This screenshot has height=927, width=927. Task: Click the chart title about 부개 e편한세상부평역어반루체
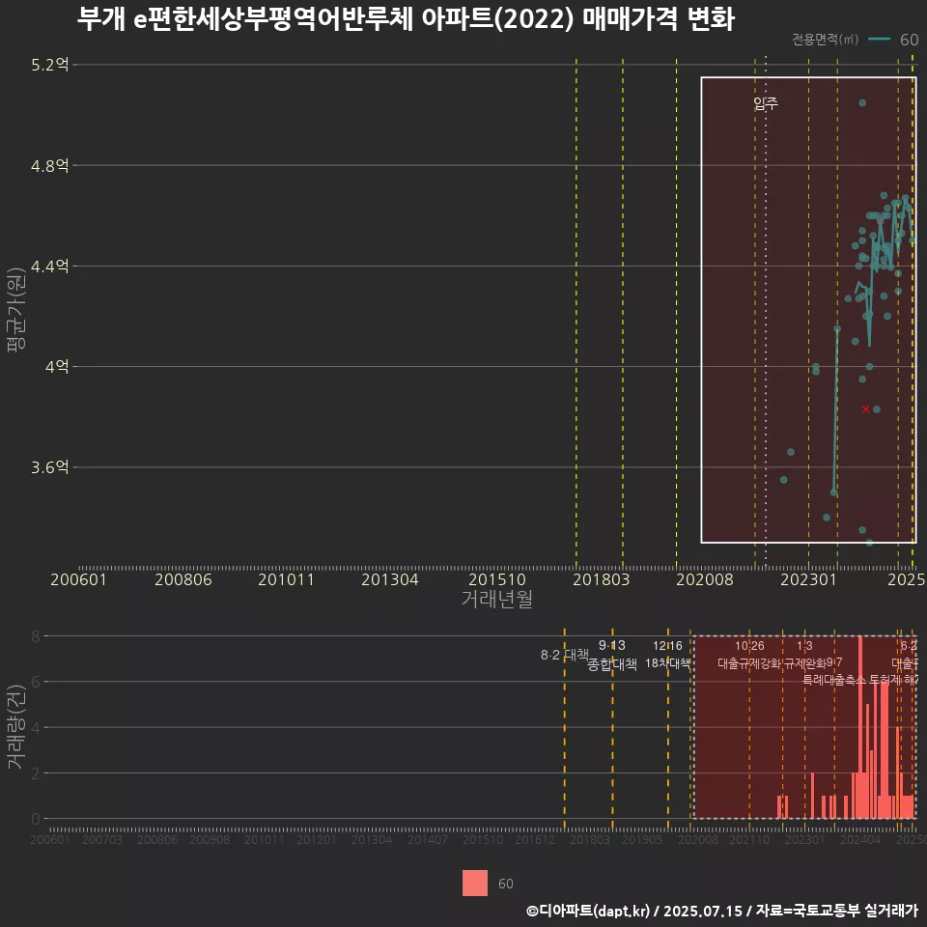click(406, 18)
